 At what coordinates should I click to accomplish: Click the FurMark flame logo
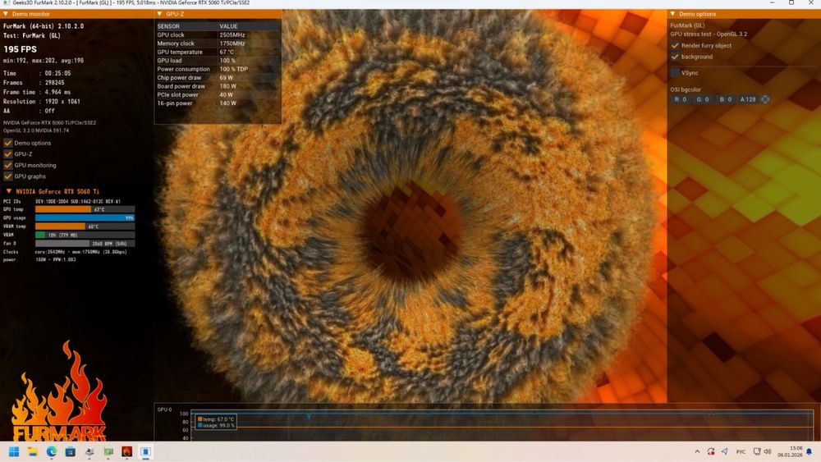(59, 391)
